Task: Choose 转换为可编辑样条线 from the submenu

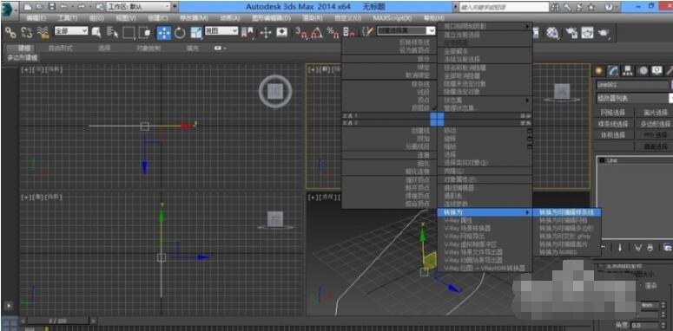Action: (566, 212)
